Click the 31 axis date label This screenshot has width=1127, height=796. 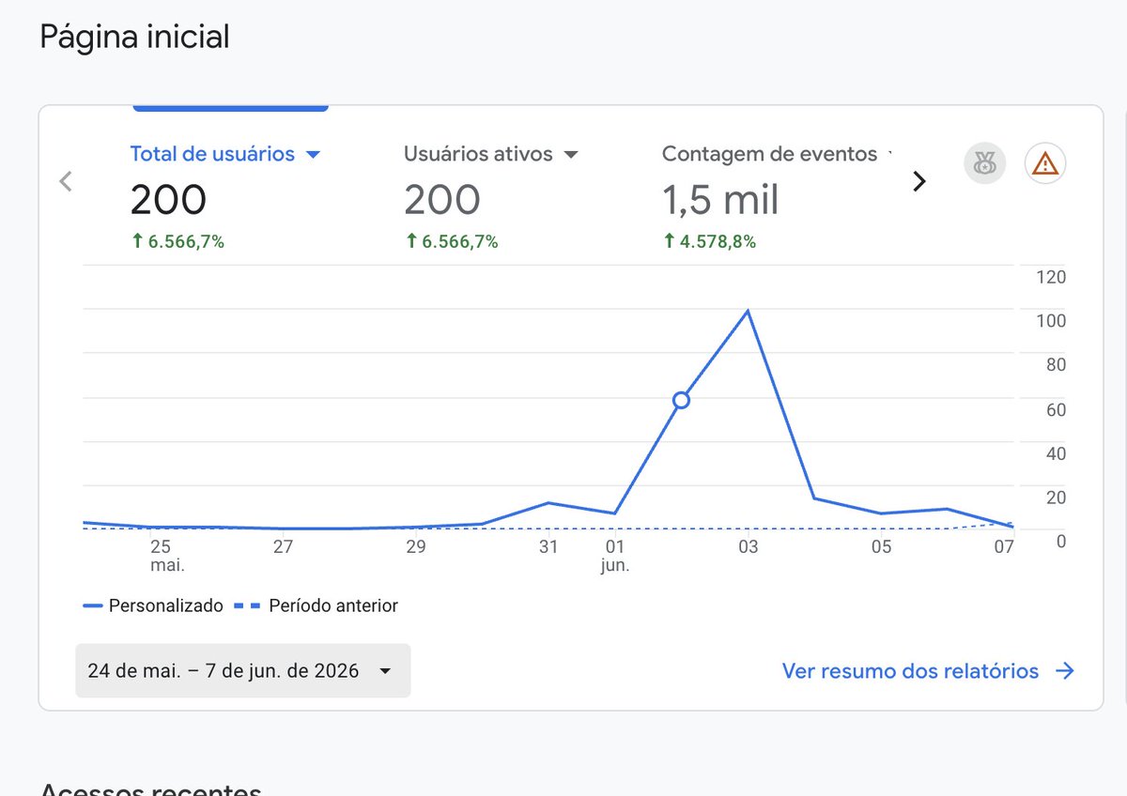(548, 546)
